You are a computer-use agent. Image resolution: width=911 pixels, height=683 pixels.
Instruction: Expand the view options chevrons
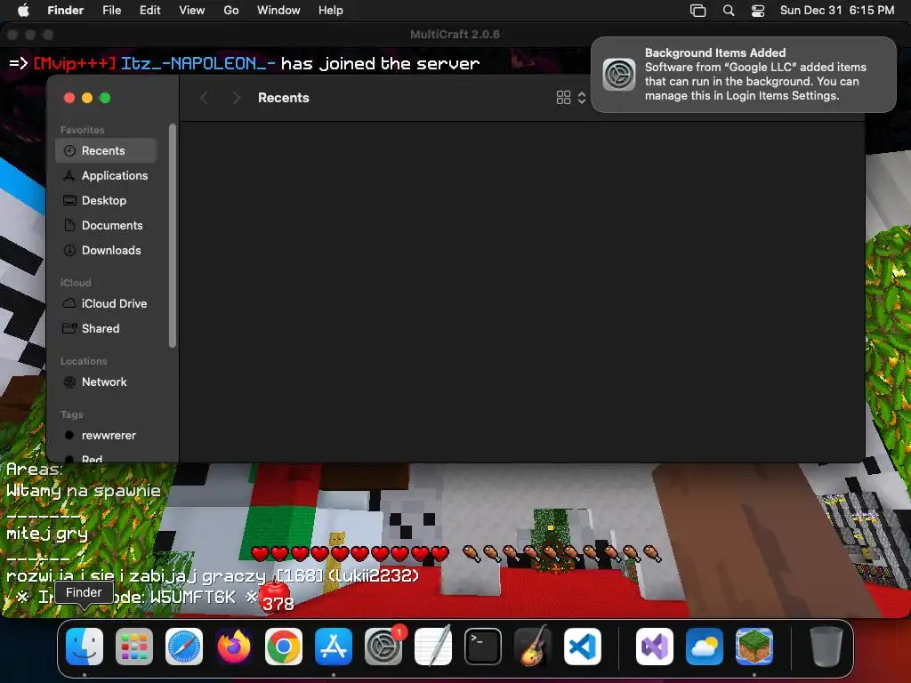pos(582,98)
